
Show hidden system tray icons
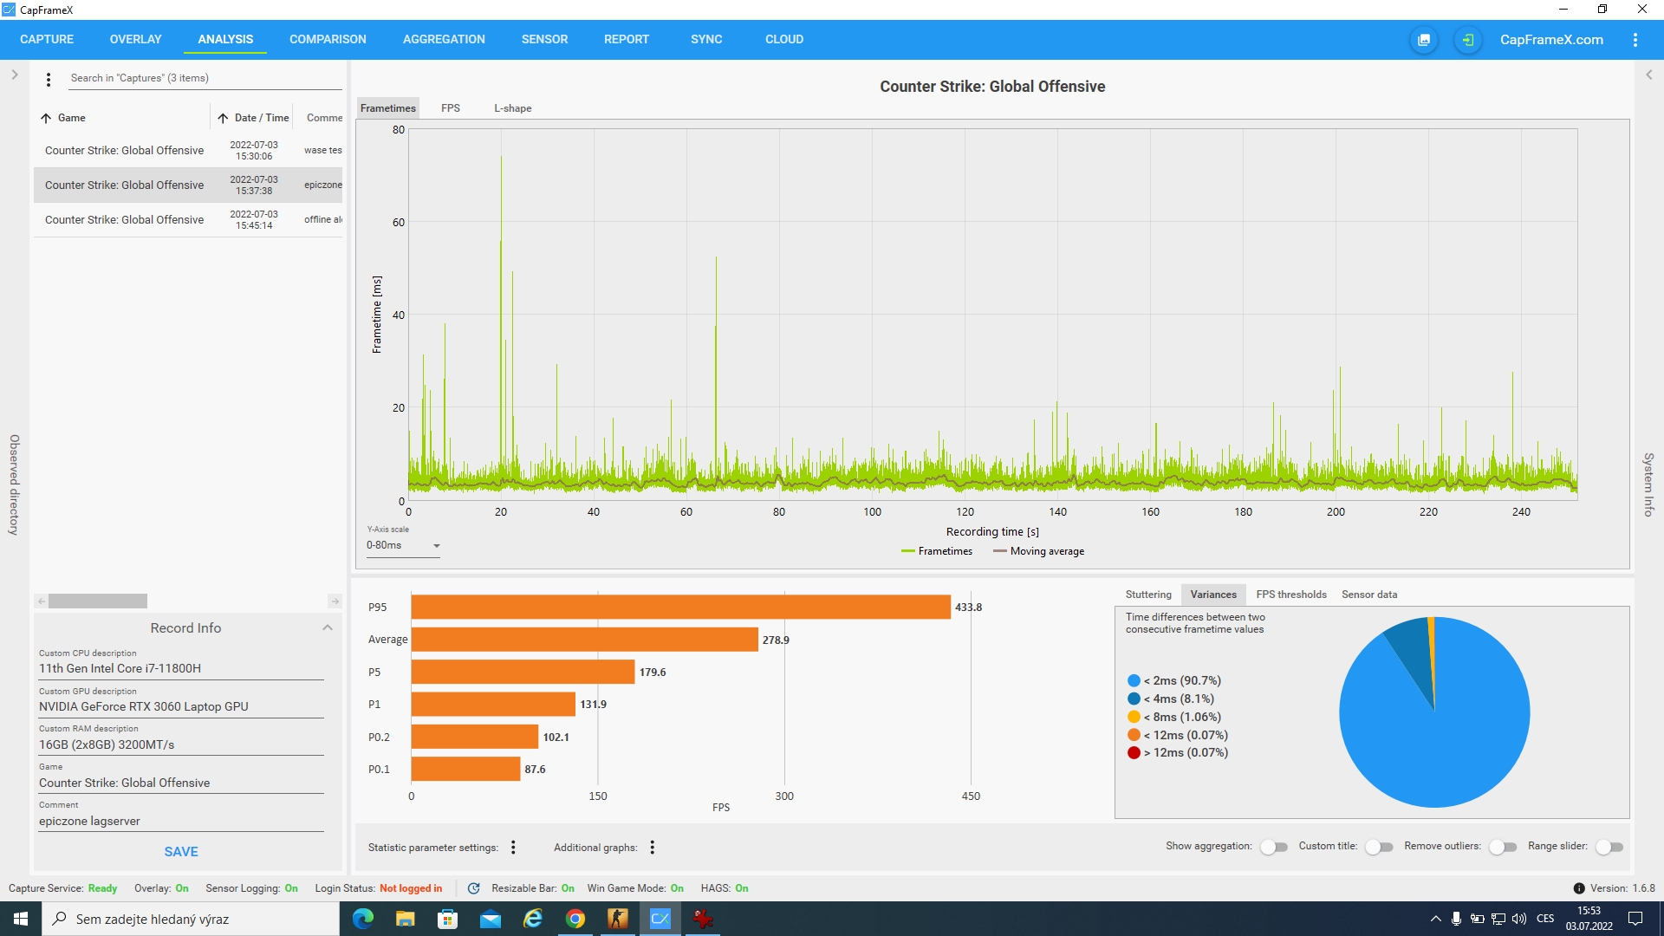tap(1436, 919)
